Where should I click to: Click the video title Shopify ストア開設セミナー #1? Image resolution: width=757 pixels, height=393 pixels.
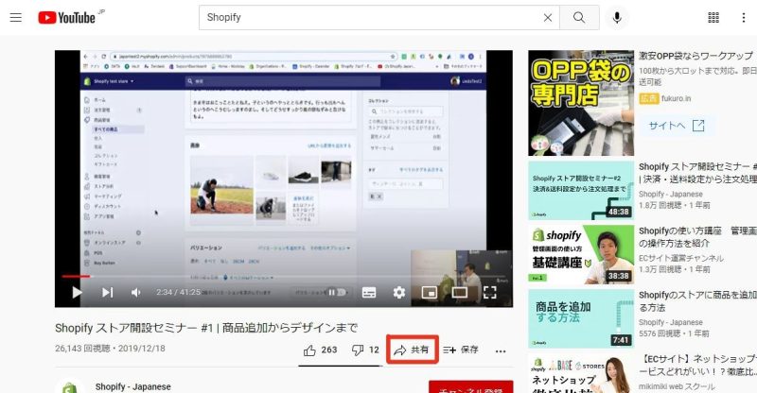click(x=206, y=328)
